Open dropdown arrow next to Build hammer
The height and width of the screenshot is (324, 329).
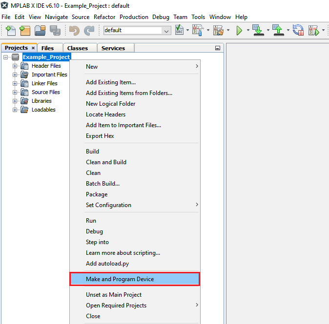pyautogui.click(x=208, y=30)
